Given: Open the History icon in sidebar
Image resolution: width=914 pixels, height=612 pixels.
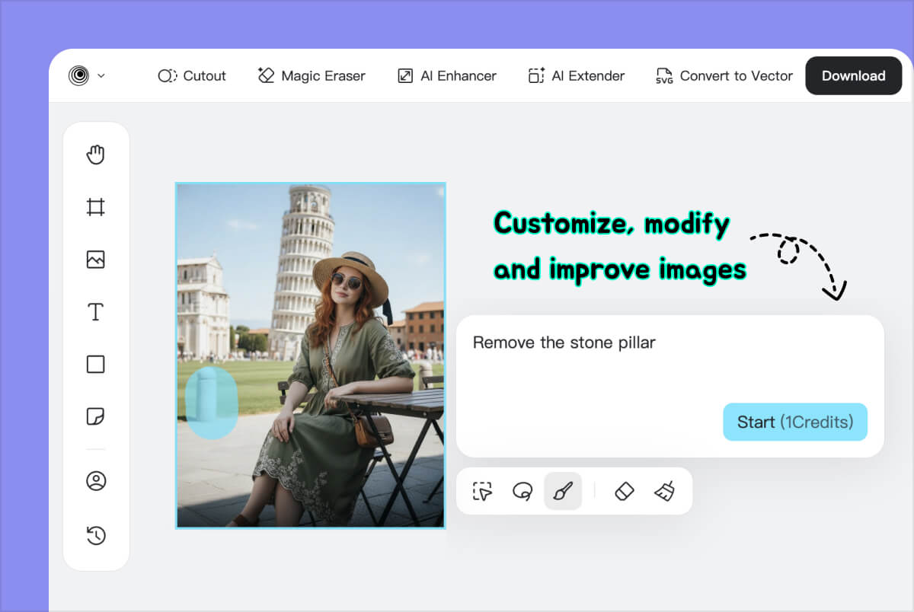Looking at the screenshot, I should coord(96,535).
